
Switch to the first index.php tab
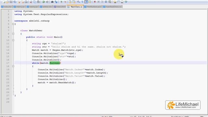(x=6, y=7)
